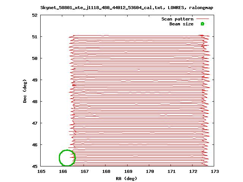Click the x-axis tick label 173
The image size is (243, 182).
pyautogui.click(x=215, y=171)
